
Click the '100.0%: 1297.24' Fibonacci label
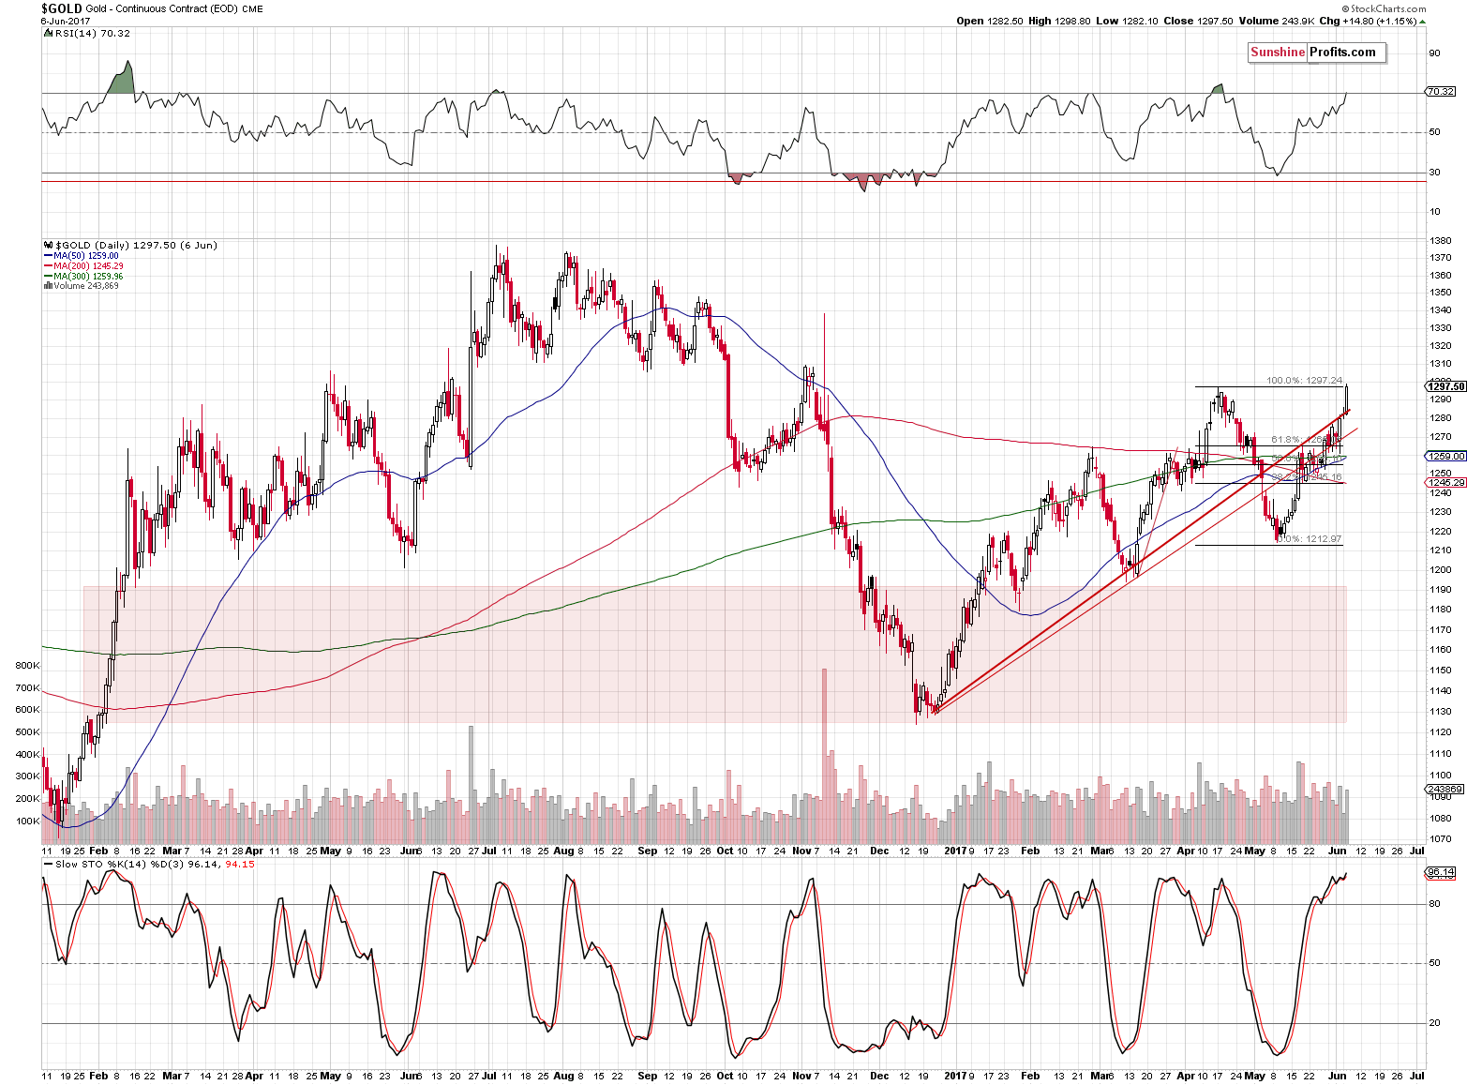point(1305,381)
